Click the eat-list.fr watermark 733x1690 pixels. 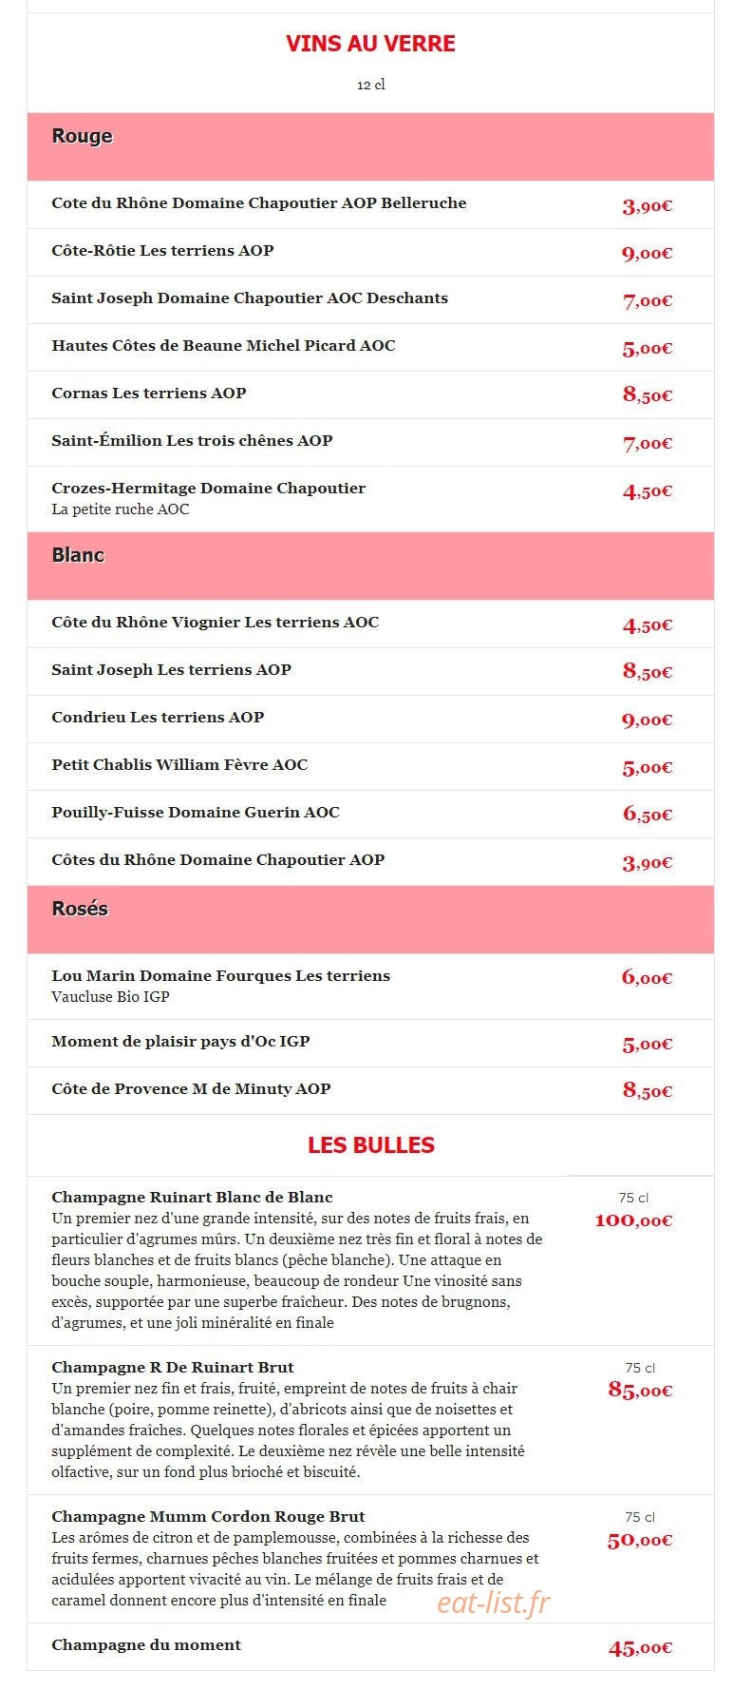[x=493, y=1604]
